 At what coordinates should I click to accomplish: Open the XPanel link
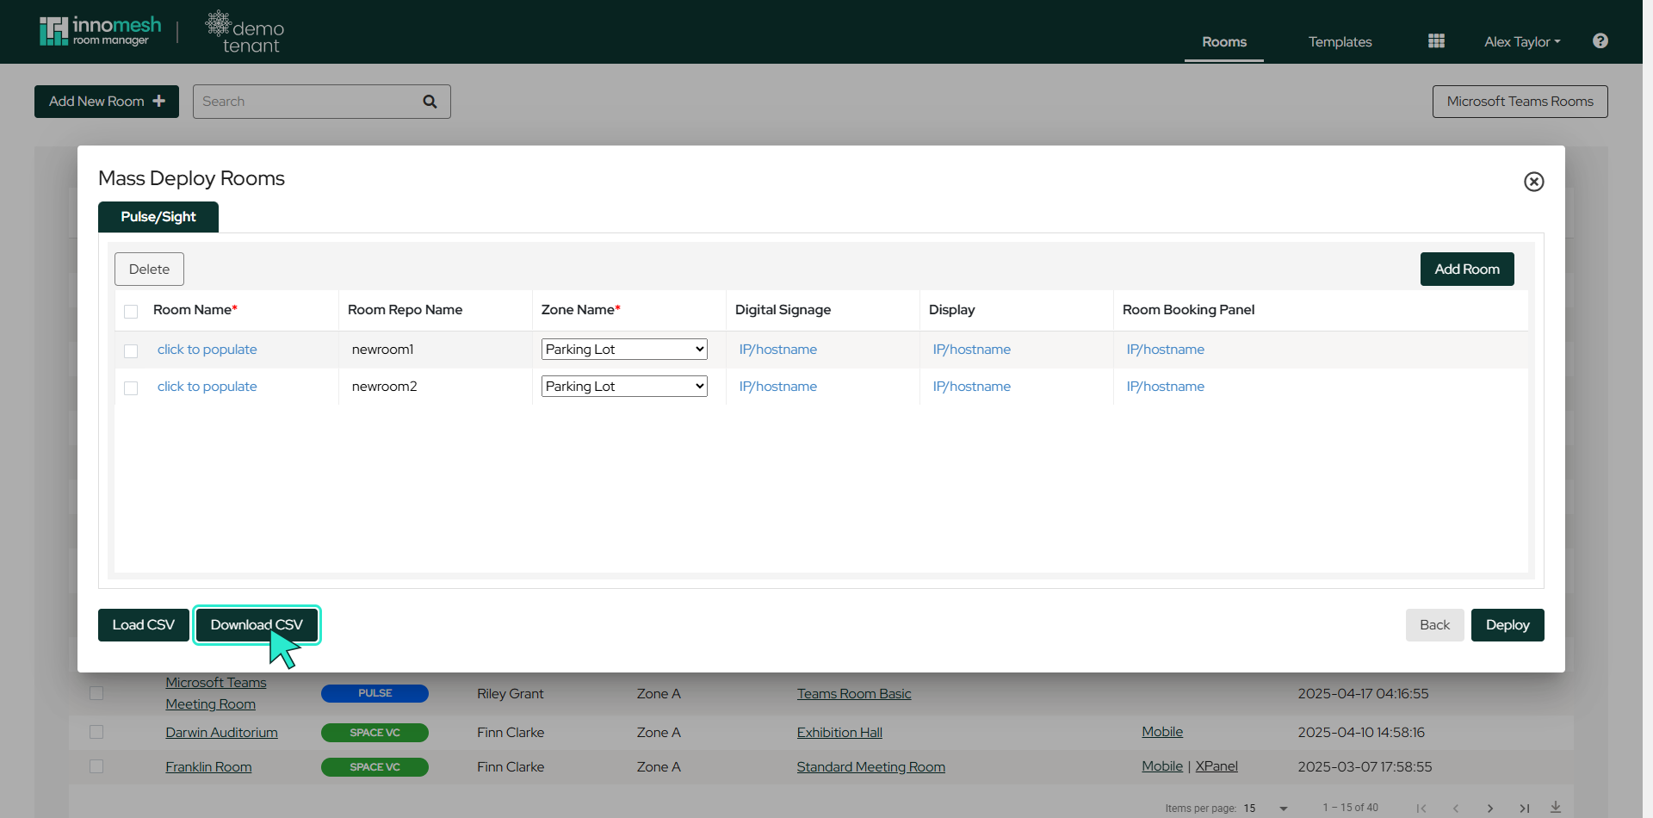tap(1217, 766)
